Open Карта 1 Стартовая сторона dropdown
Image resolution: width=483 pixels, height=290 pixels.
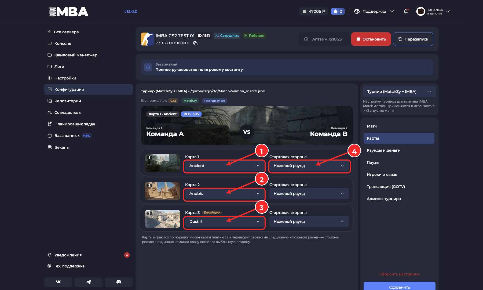click(309, 166)
